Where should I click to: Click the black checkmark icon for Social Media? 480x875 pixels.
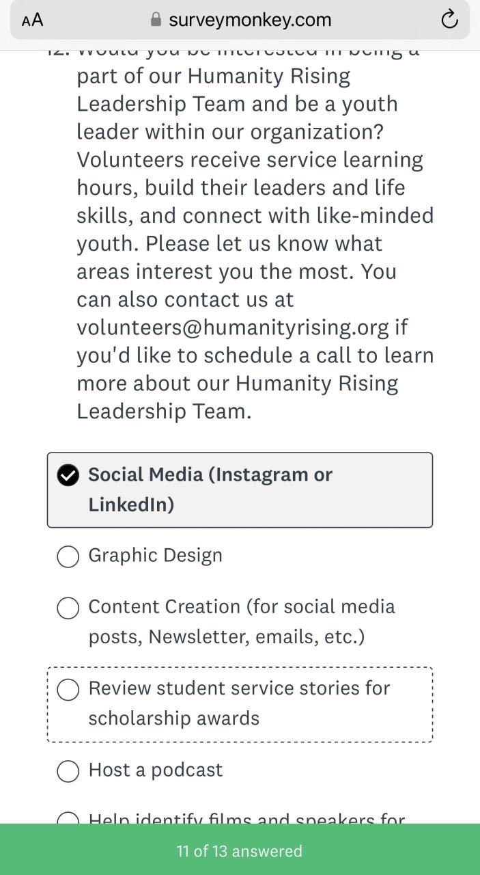(x=68, y=475)
